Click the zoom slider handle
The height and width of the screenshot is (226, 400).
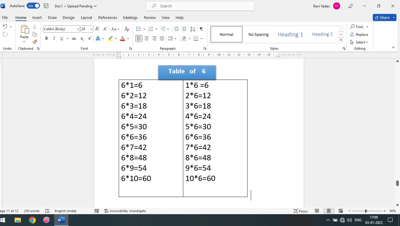[366, 211]
